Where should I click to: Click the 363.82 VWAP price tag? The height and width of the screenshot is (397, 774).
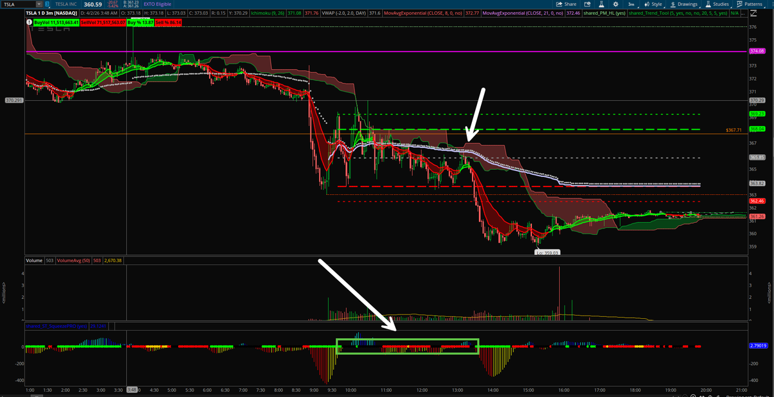point(757,183)
